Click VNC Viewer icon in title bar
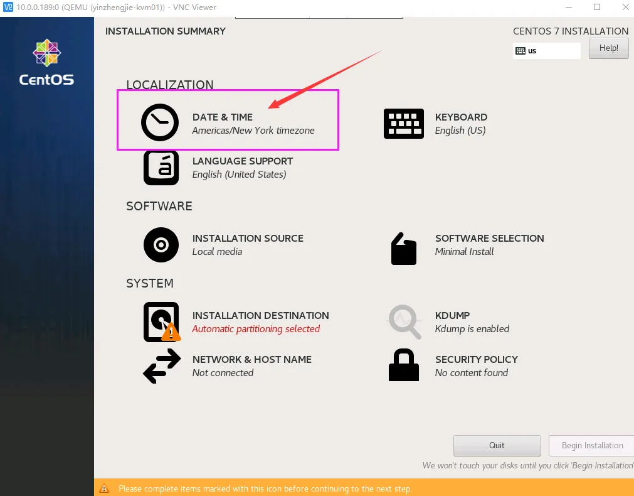This screenshot has width=634, height=496. click(x=8, y=7)
